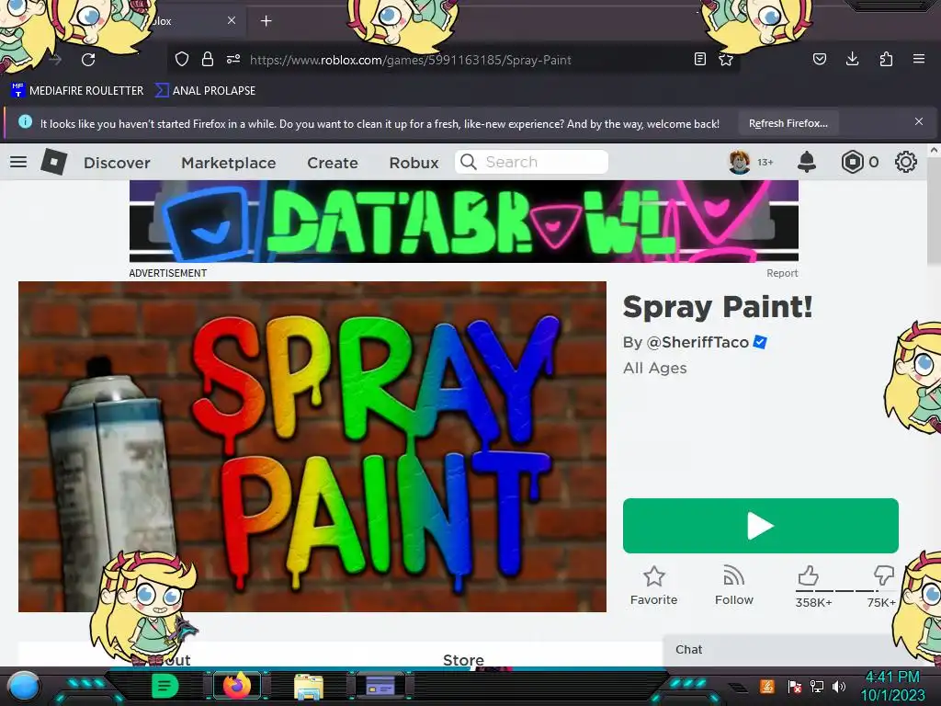The image size is (941, 706).
Task: Open the MEDIAFIRE ROULETTER bookmark
Action: (x=77, y=91)
